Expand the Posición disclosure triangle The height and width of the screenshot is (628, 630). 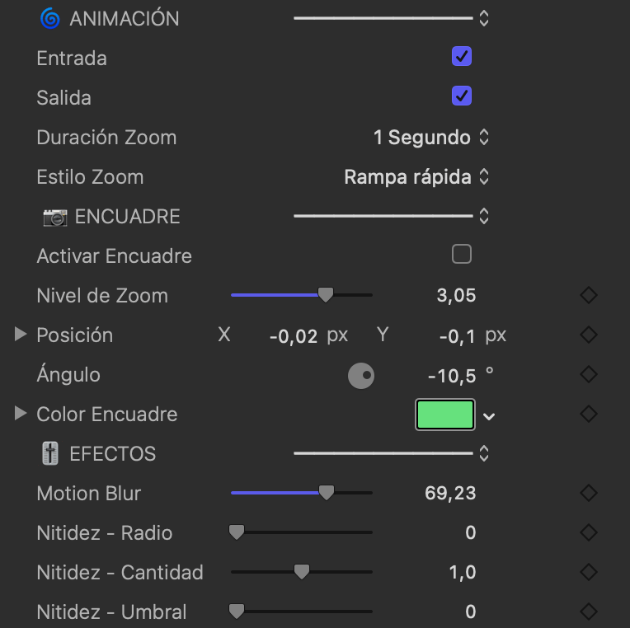click(21, 335)
